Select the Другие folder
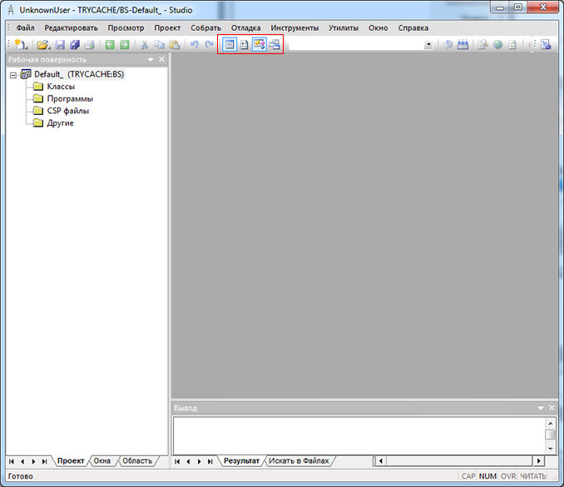 [x=60, y=123]
